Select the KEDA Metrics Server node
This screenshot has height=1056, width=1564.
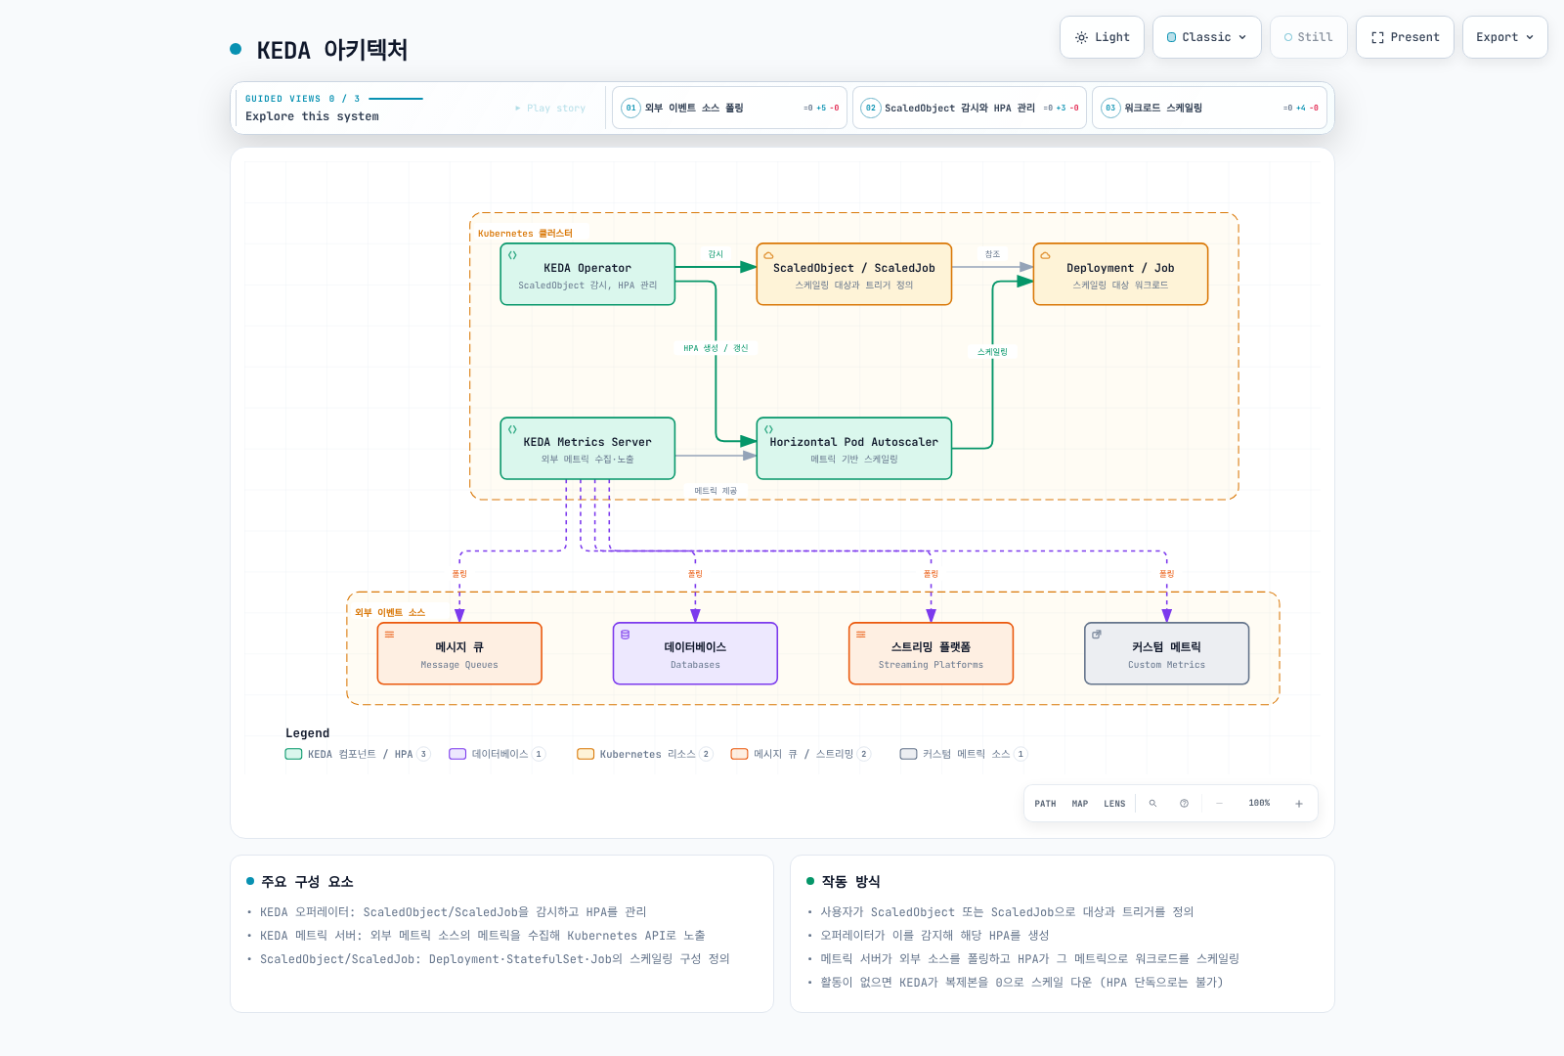point(587,449)
